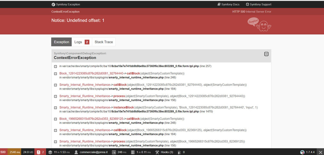Click the Symfony logo icon in header
324x155 pixels.
click(53, 4)
